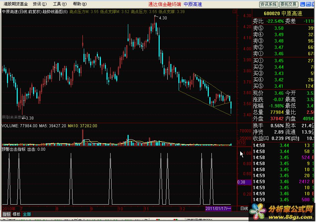This screenshot has width=316, height=222.
Task: Click the 600020 中原高速 stock header
Action: pyautogui.click(x=283, y=13)
